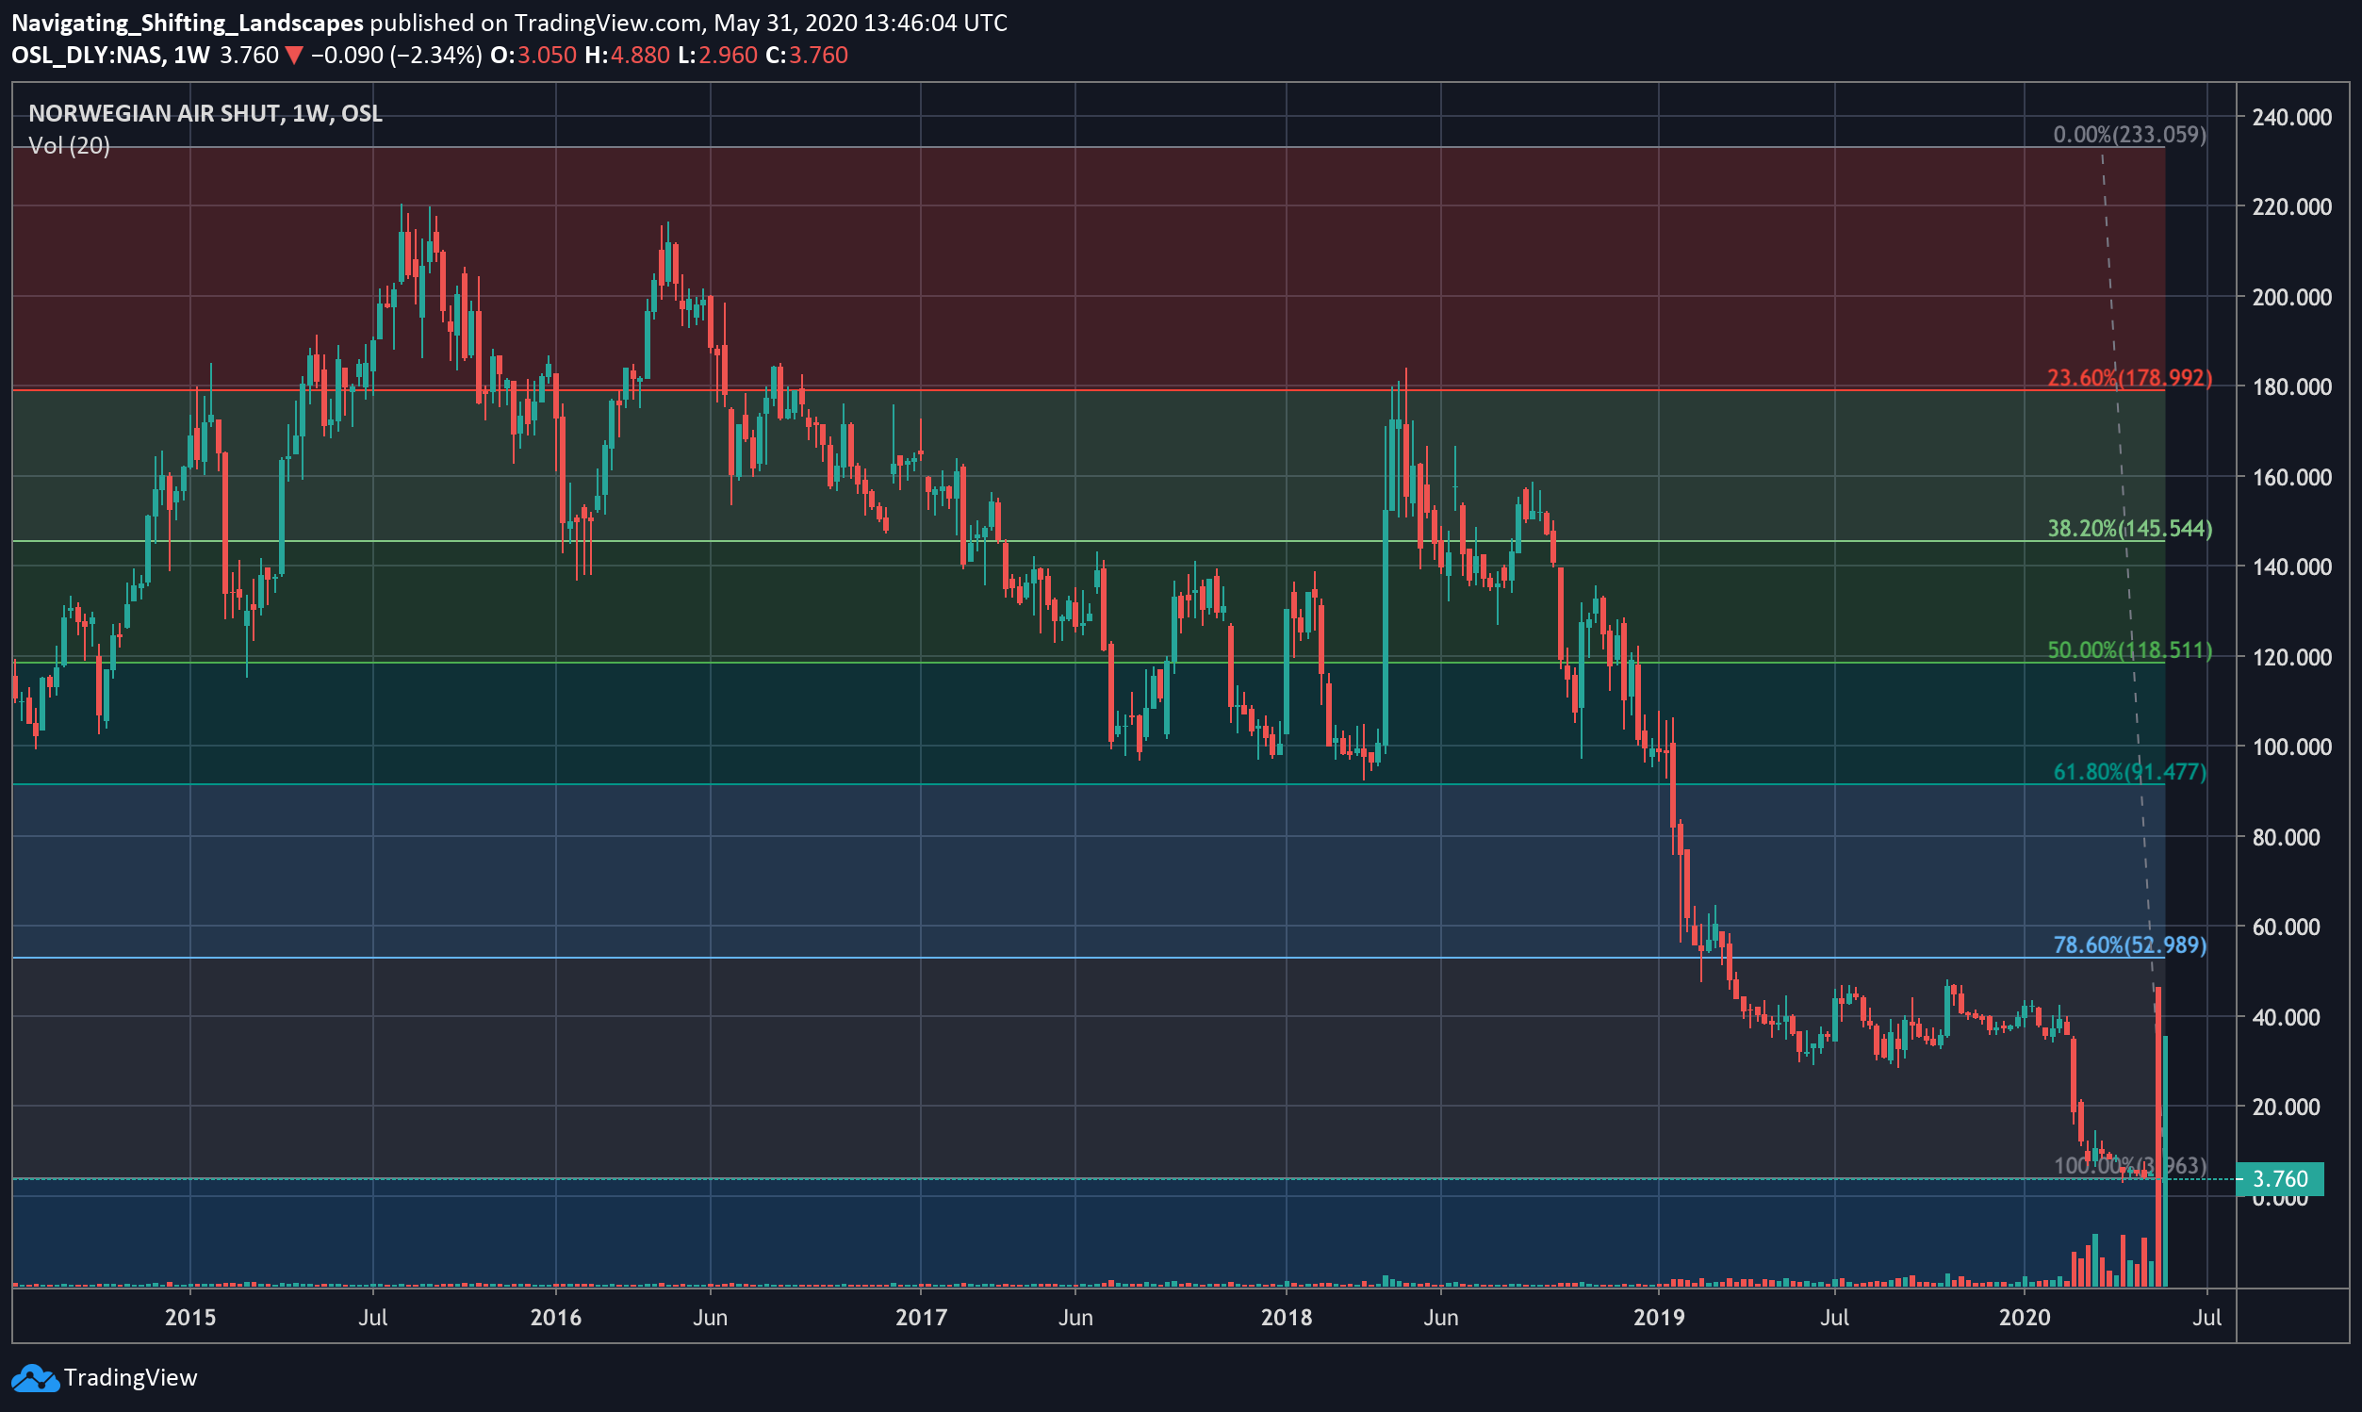This screenshot has height=1412, width=2362.
Task: Click the 240.000 price axis label
Action: point(2291,117)
